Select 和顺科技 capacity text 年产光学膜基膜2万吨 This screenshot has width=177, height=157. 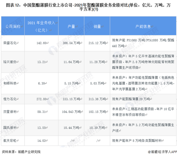coord(128,89)
